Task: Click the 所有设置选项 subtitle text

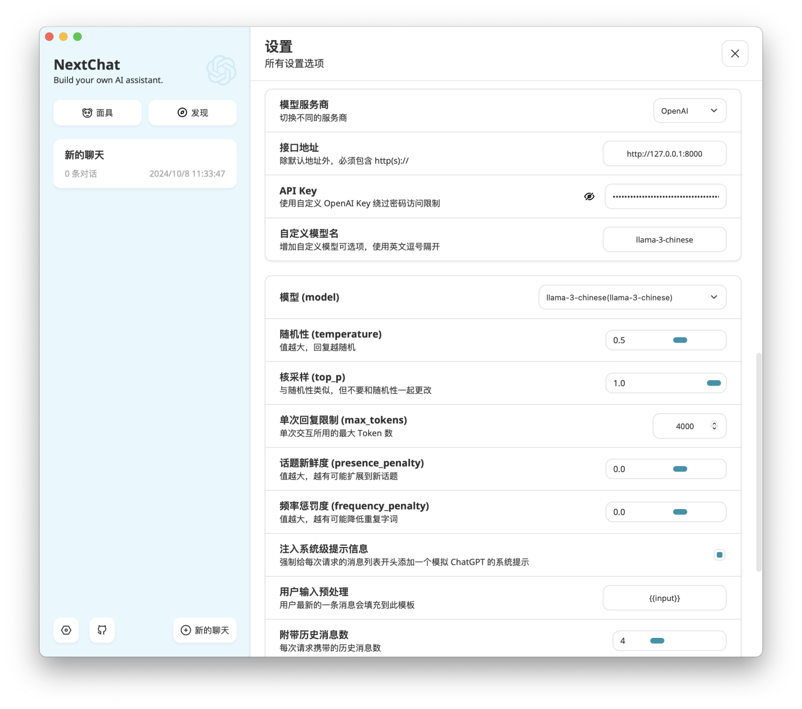Action: pos(294,63)
